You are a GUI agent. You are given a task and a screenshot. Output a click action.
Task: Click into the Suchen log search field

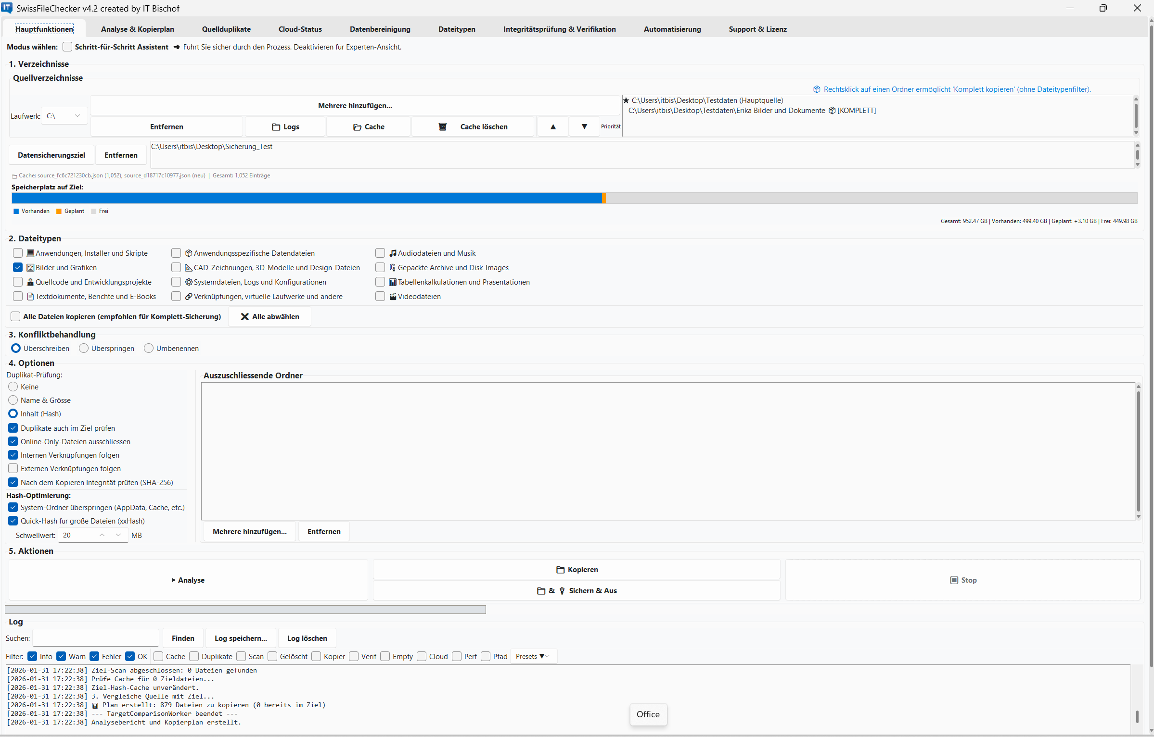click(x=95, y=638)
